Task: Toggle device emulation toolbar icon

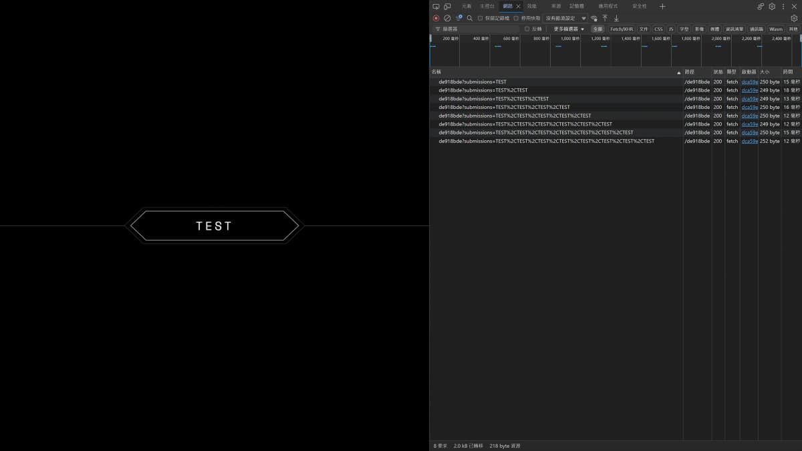Action: (x=447, y=6)
